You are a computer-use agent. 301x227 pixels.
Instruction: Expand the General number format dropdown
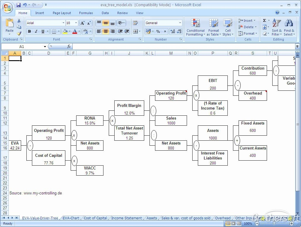180,23
